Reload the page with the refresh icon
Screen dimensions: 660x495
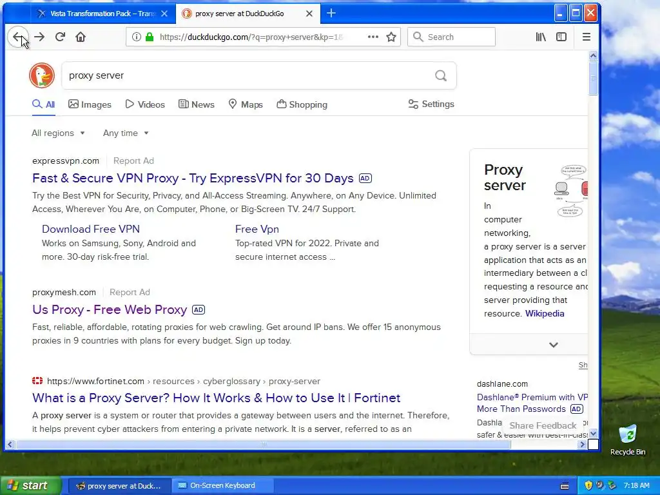pos(60,37)
